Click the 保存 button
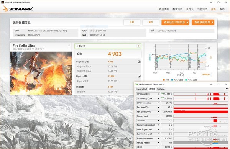This screenshot has height=149, width=230. click(151, 22)
